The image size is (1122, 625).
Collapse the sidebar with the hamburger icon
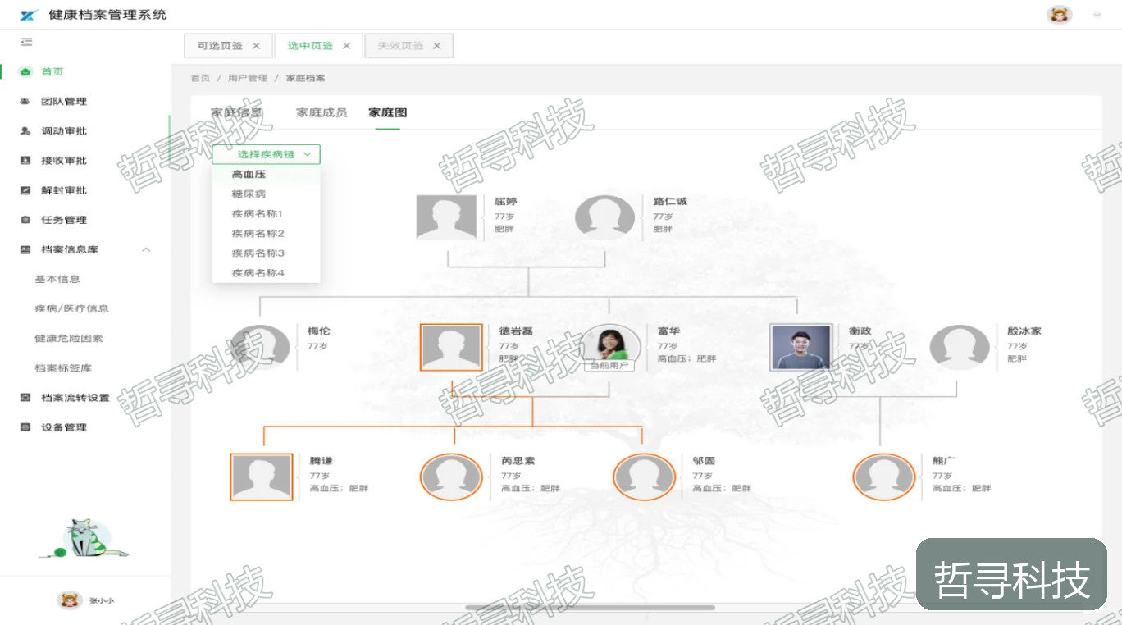tap(26, 42)
